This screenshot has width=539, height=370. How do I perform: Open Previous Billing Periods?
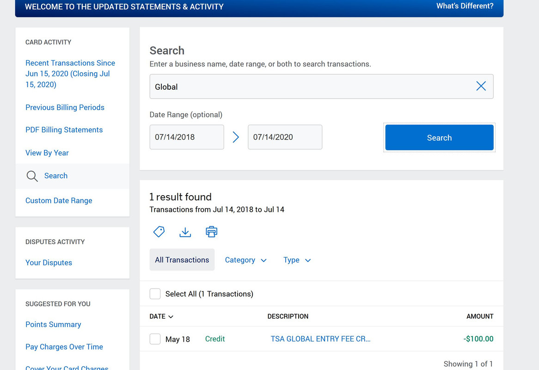coord(65,107)
